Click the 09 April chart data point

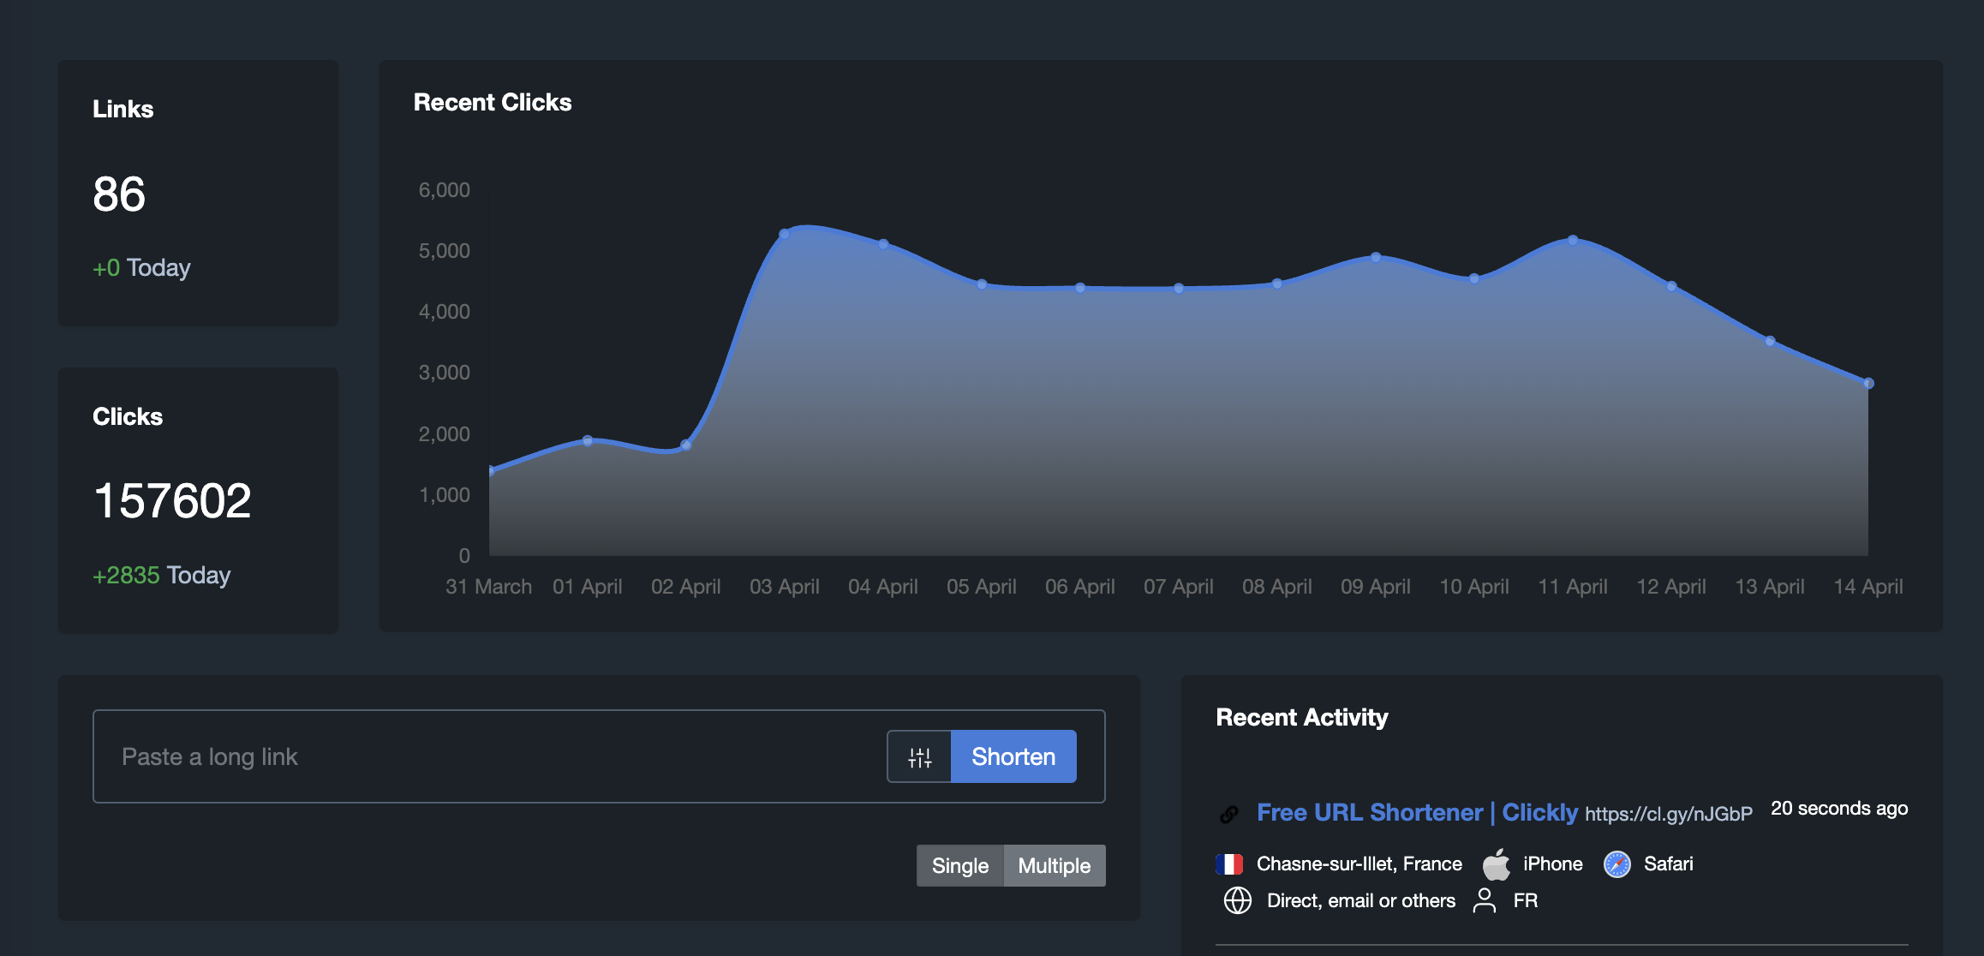pos(1376,257)
